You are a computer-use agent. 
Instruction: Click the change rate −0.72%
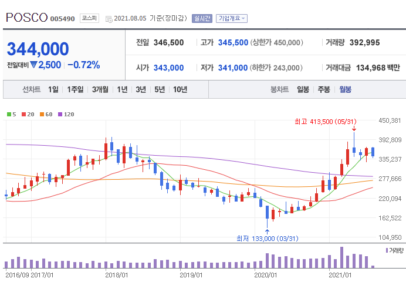(84, 65)
